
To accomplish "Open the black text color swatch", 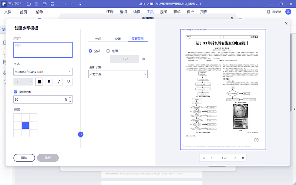I will pos(39,81).
